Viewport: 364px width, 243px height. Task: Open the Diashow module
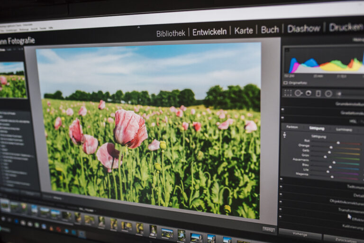(x=304, y=28)
